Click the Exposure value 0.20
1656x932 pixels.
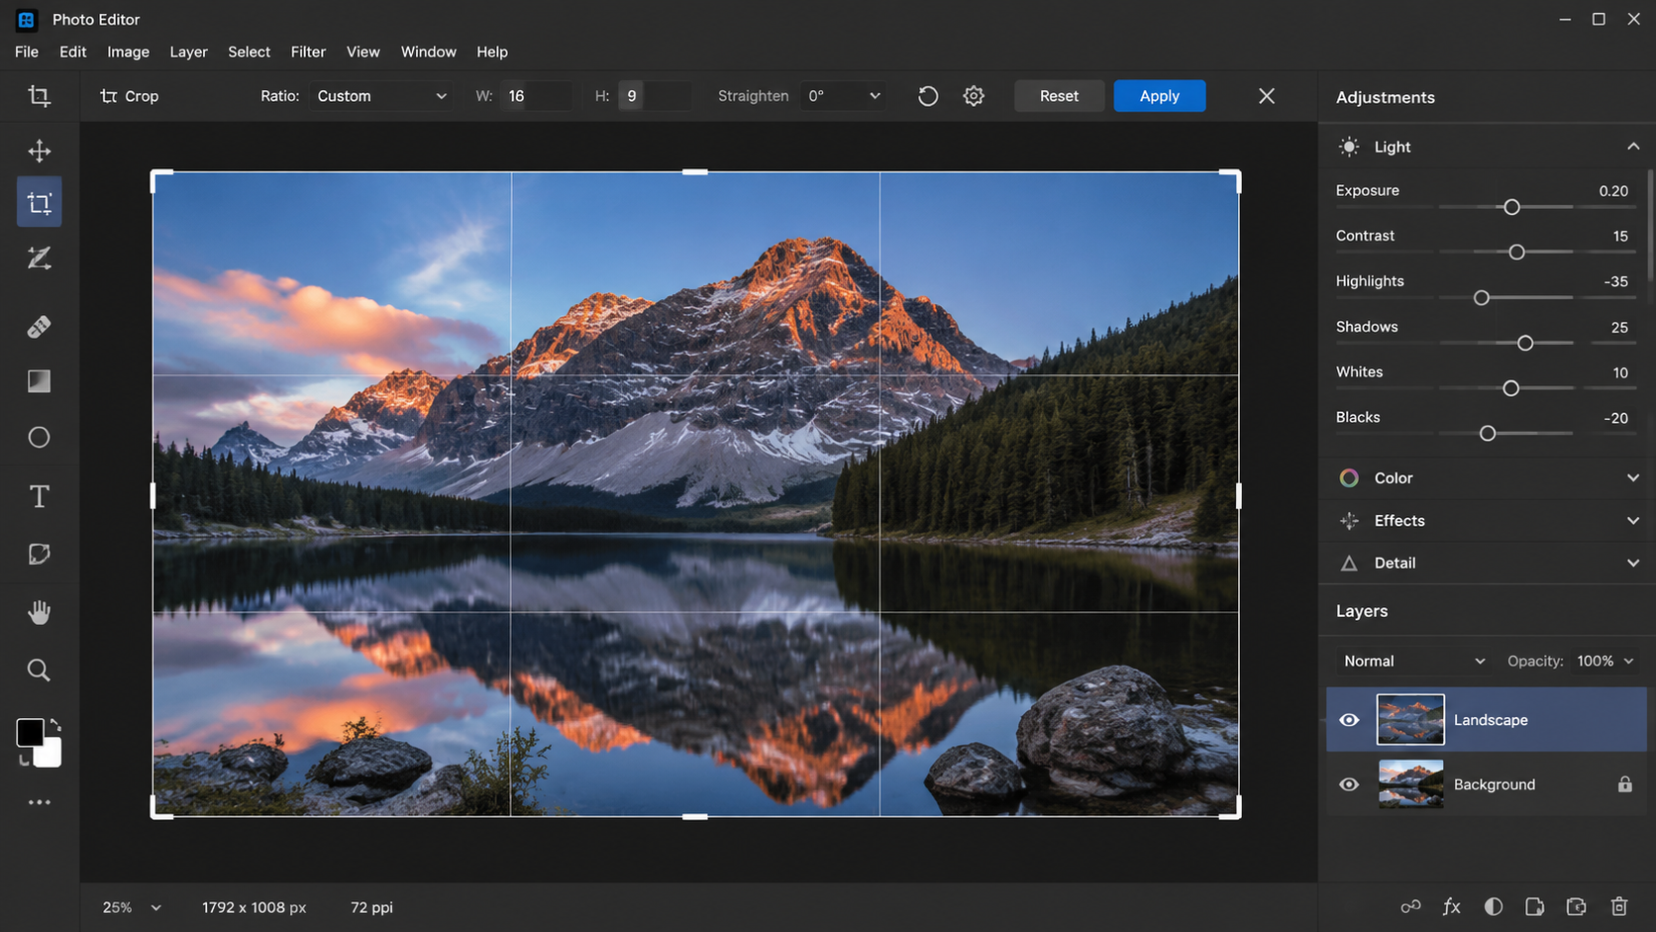point(1613,191)
